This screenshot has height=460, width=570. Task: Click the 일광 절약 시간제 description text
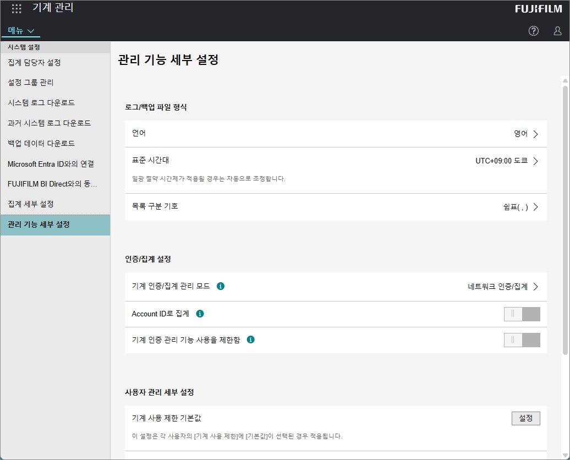(x=209, y=179)
